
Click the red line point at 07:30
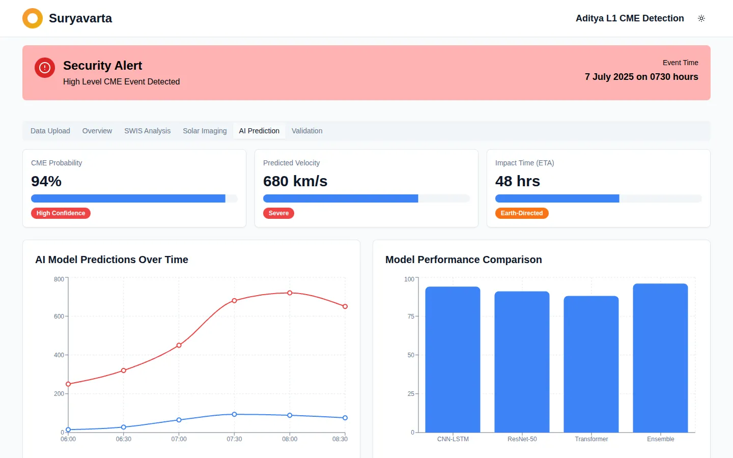[234, 301]
